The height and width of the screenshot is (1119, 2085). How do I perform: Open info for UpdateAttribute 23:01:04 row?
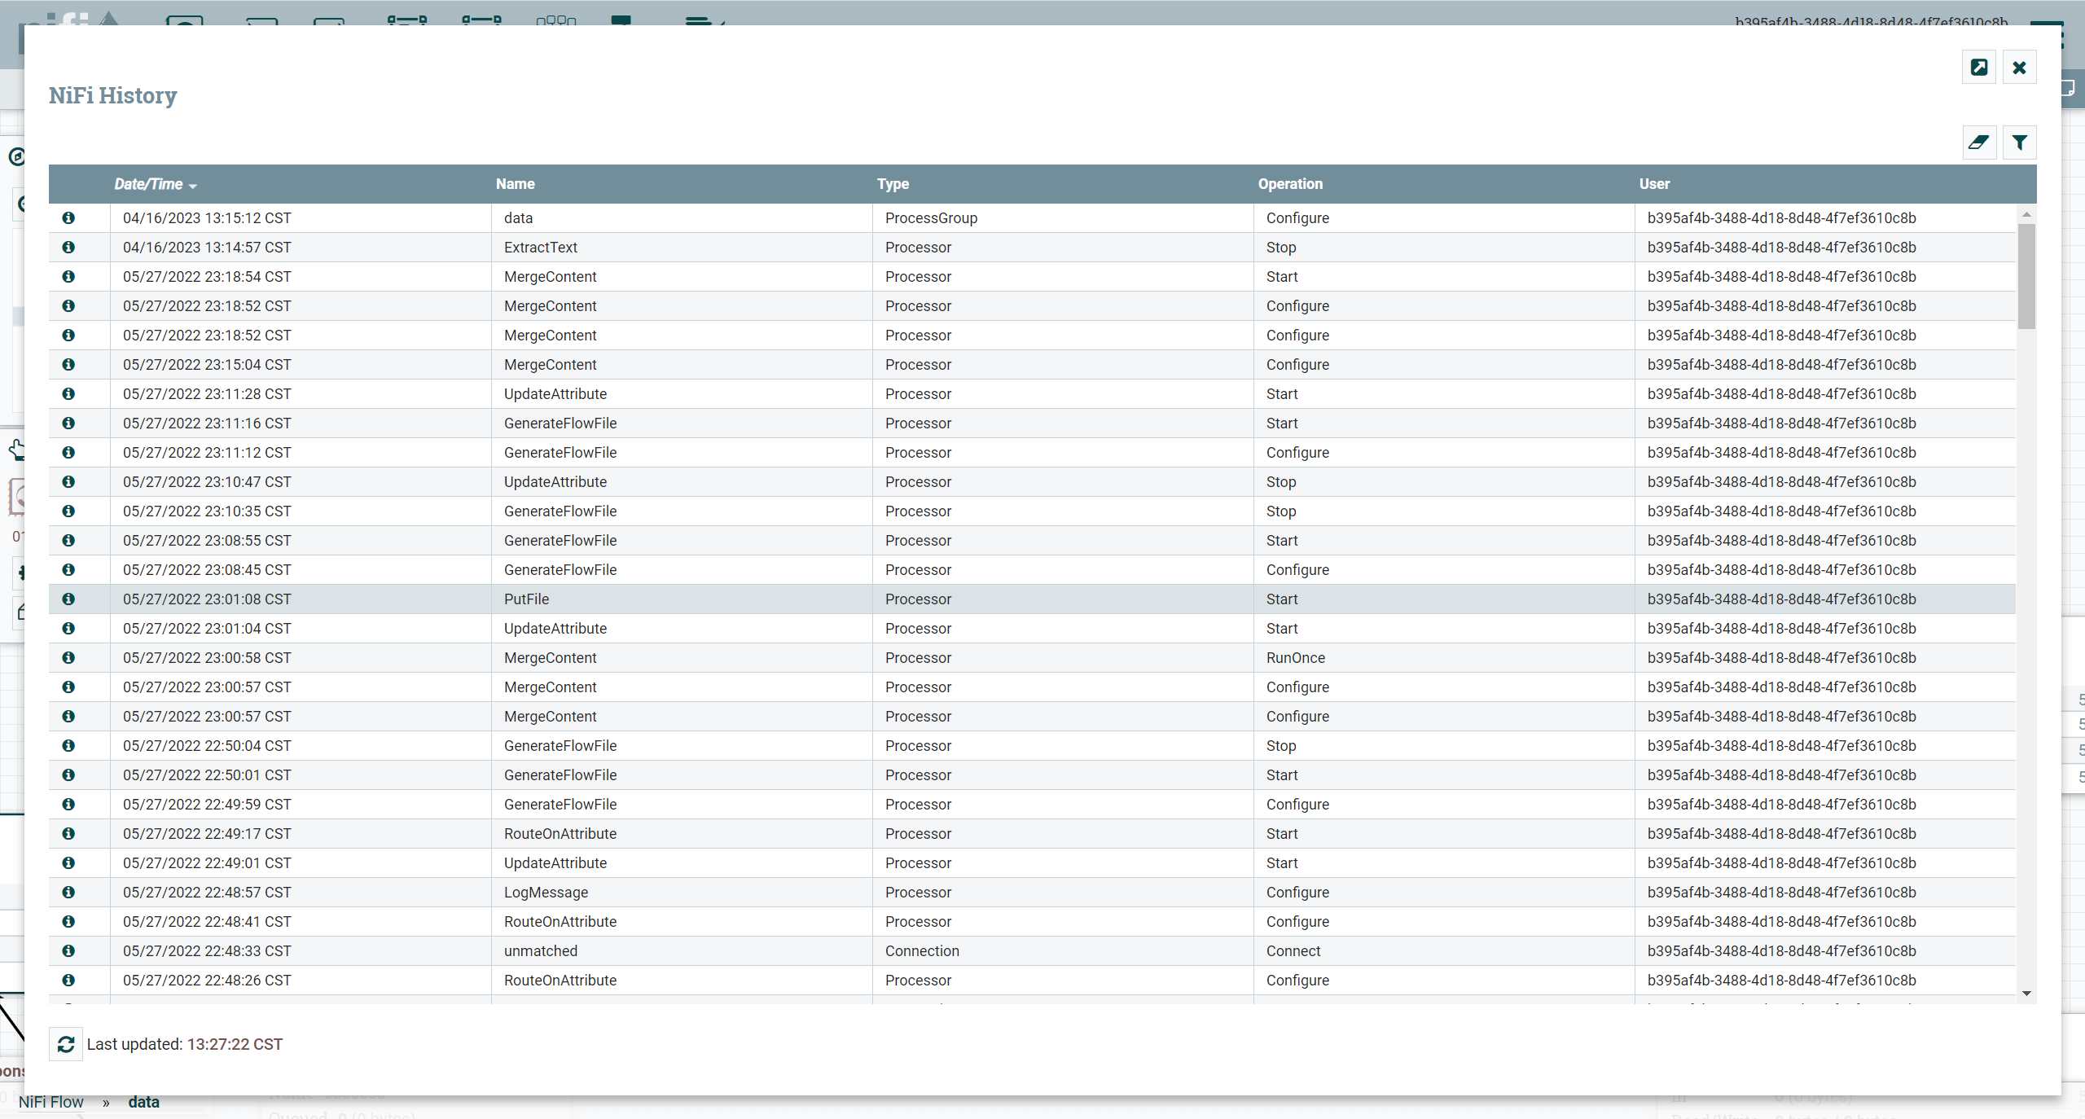pos(68,628)
